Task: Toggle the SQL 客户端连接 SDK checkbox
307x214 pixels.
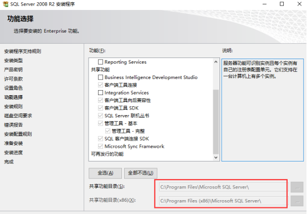Action: (x=100, y=139)
